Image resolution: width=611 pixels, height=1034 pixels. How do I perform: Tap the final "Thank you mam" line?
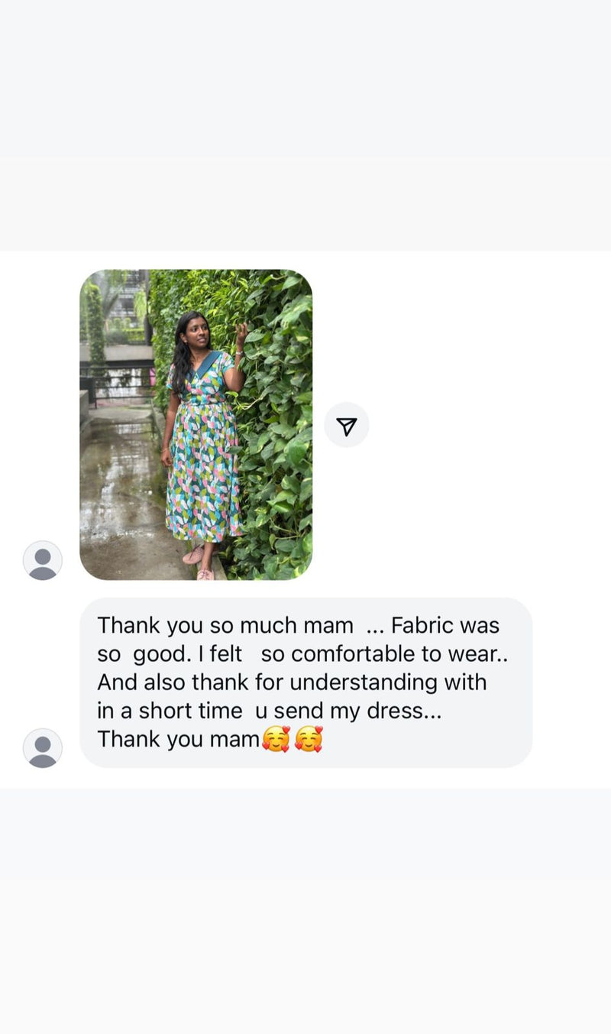click(x=179, y=739)
